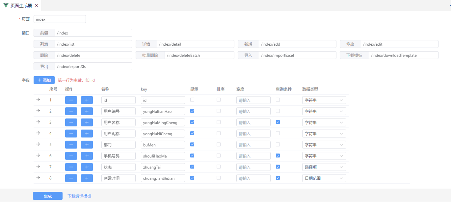Image resolution: width=451 pixels, height=203 pixels.
Task: Select the 页面生成器 tab
Action: click(x=21, y=6)
